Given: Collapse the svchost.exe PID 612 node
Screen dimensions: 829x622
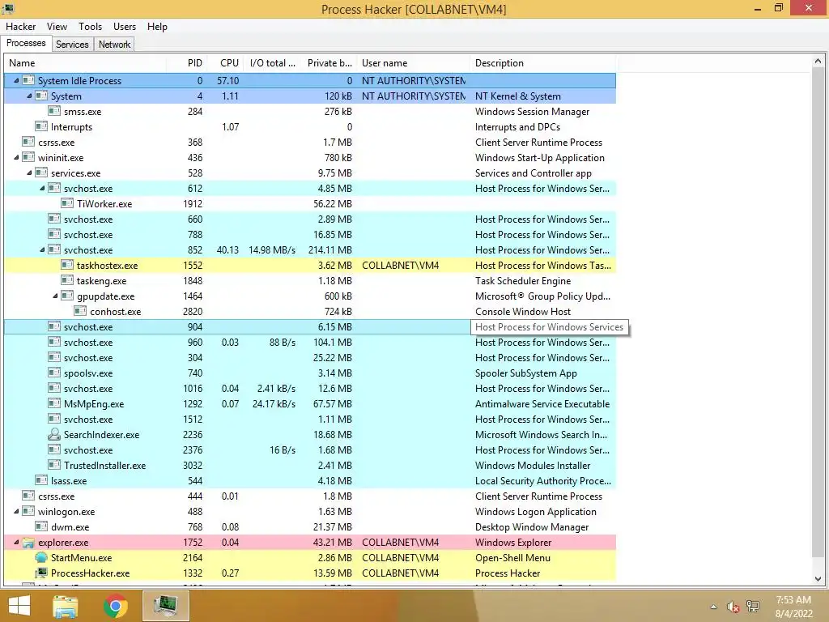Looking at the screenshot, I should click(x=42, y=188).
